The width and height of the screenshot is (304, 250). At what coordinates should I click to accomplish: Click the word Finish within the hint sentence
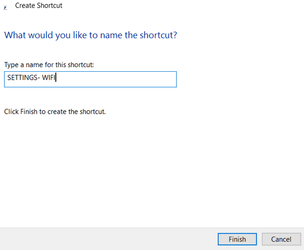tap(29, 112)
